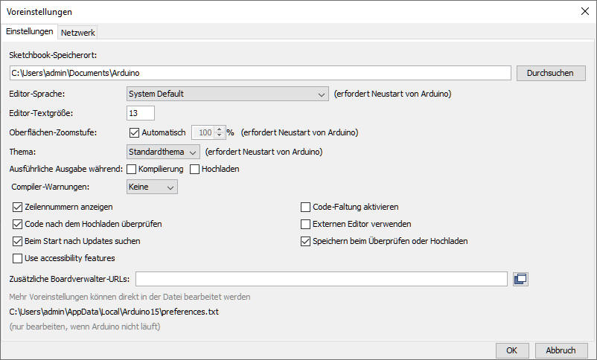Close the Voreinstellungen dialog with the X
The width and height of the screenshot is (597, 360).
click(585, 11)
